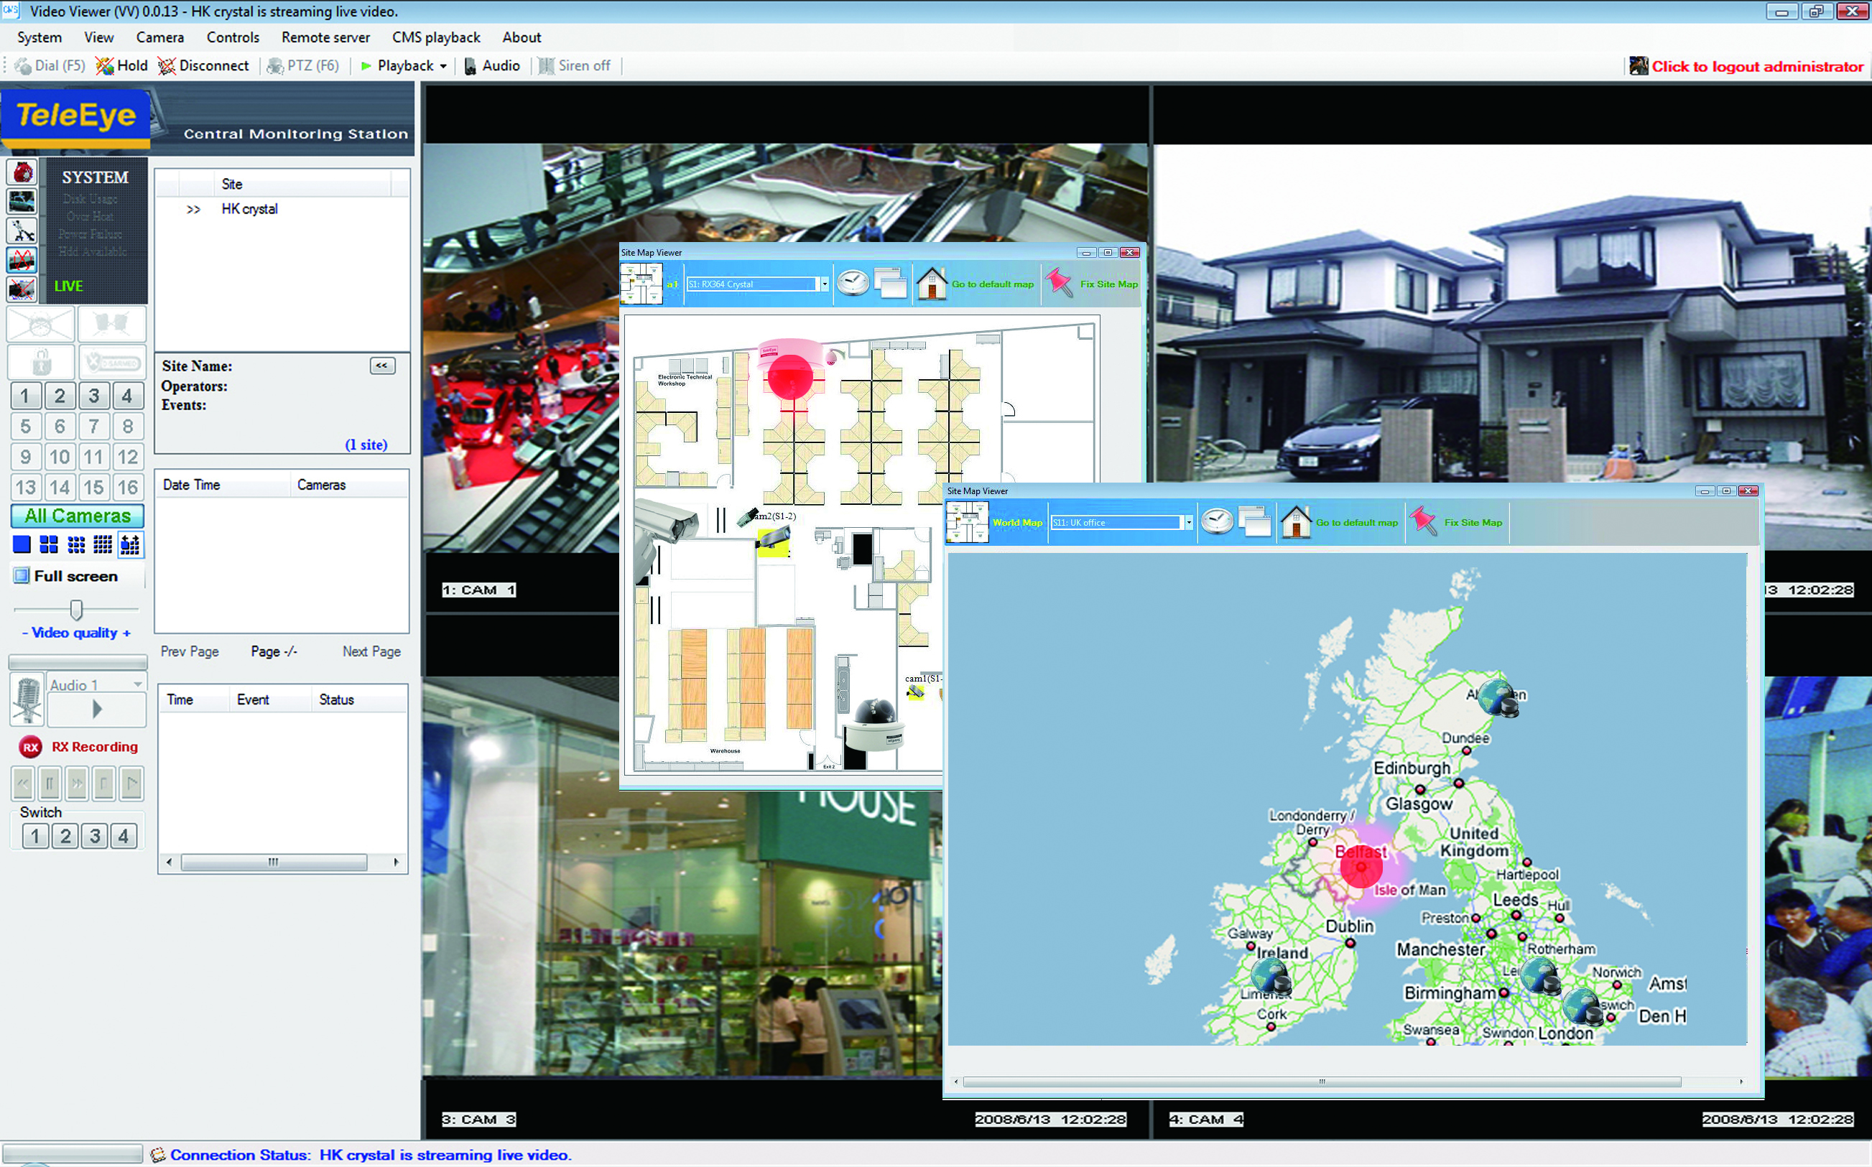Collapse site info with << button

click(382, 366)
